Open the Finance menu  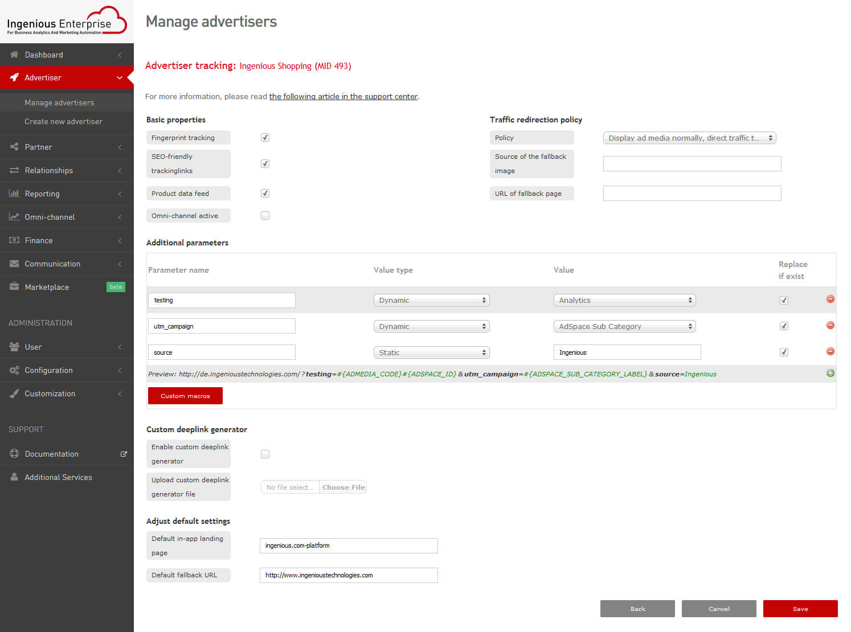[67, 240]
